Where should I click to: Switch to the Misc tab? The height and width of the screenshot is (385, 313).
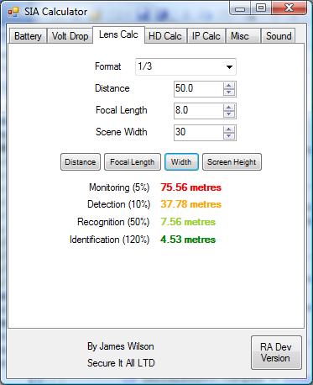pyautogui.click(x=243, y=36)
